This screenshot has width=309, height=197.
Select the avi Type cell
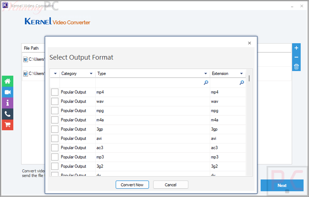(153, 138)
